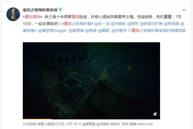Screen dimensions: 193x129
Task: Open @陈楚河的帮 mention link
Action: coord(151,24)
